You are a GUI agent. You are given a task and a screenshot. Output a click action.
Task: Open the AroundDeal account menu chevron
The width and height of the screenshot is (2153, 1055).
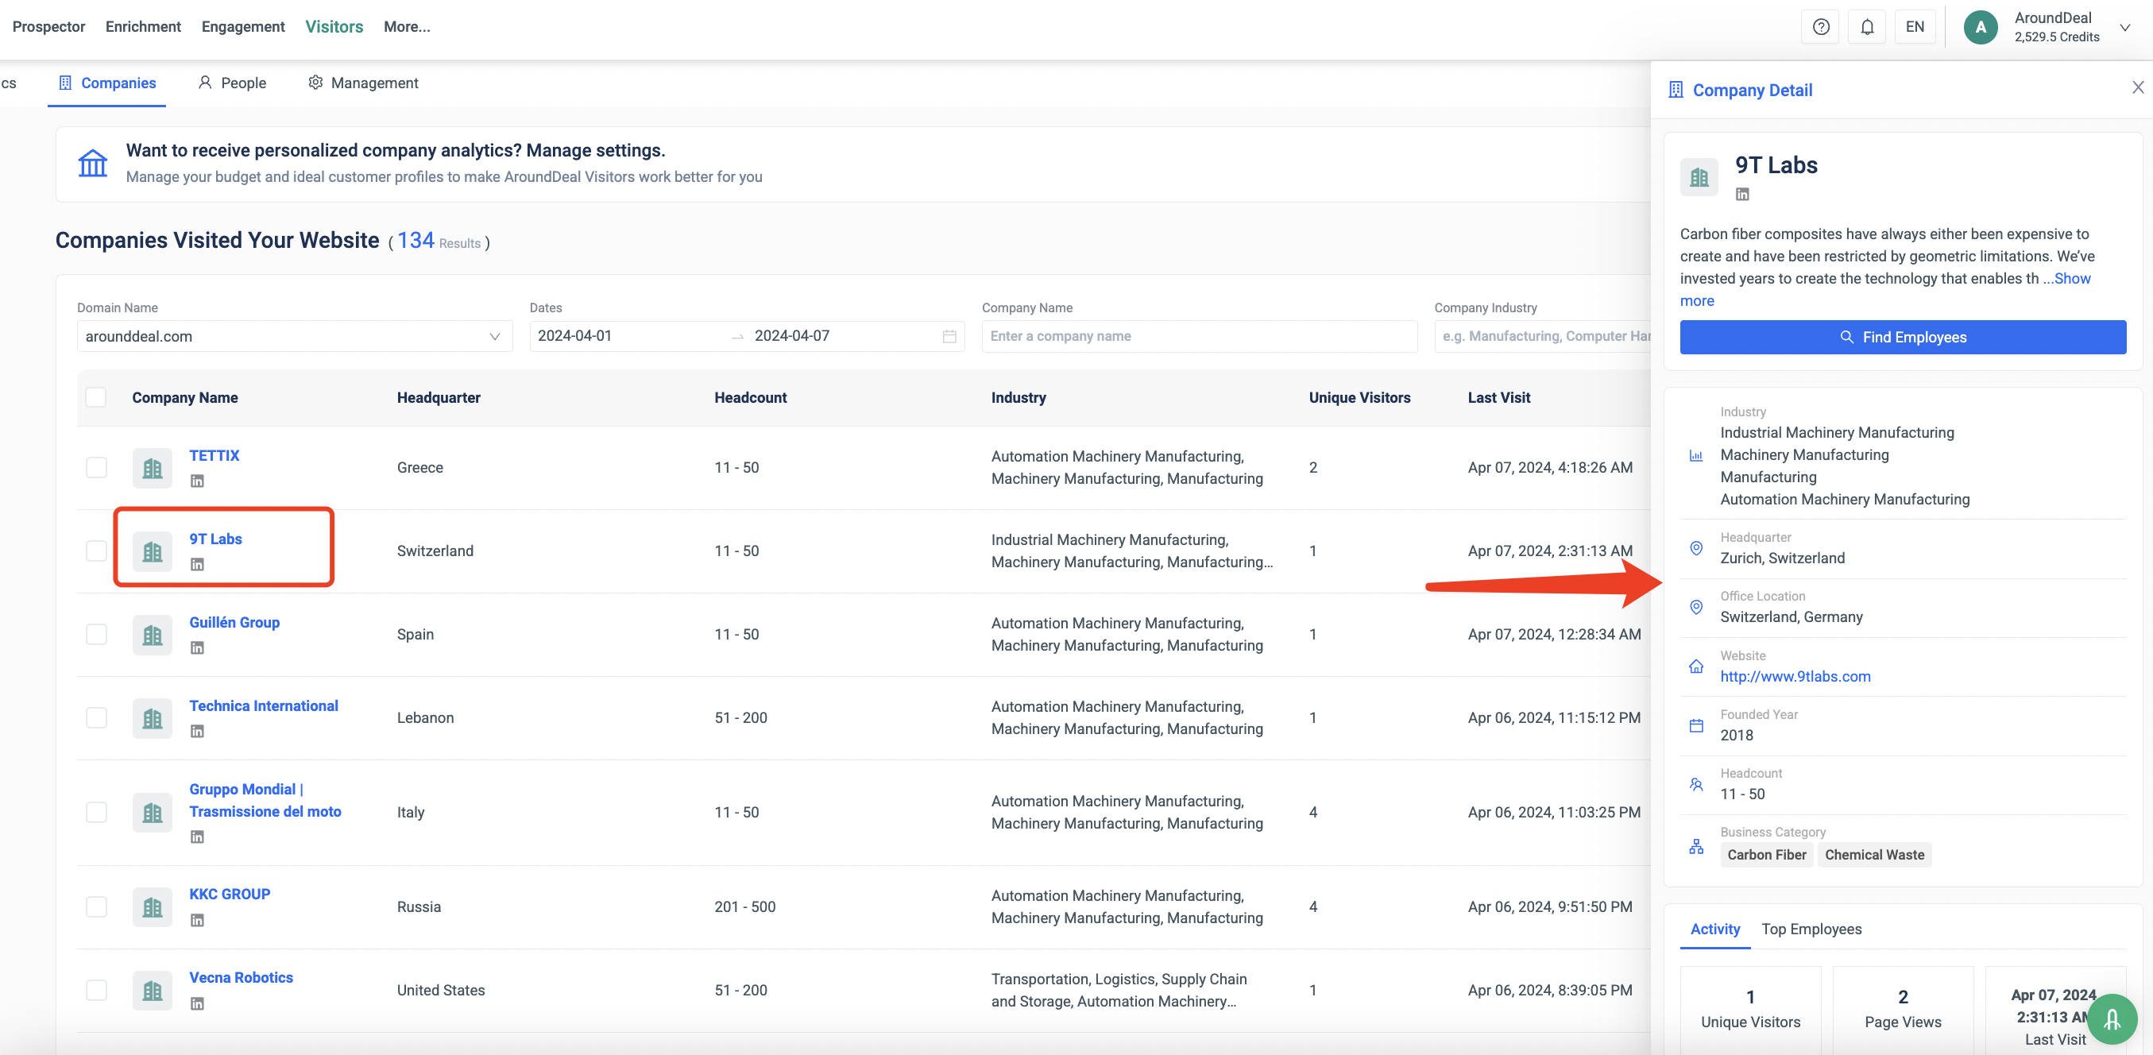tap(2124, 27)
